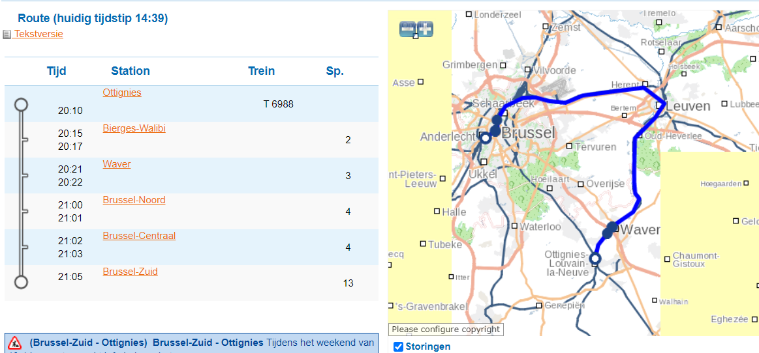759x353 pixels.
Task: Open the Brussel-Zuid station link
Action: click(x=130, y=272)
